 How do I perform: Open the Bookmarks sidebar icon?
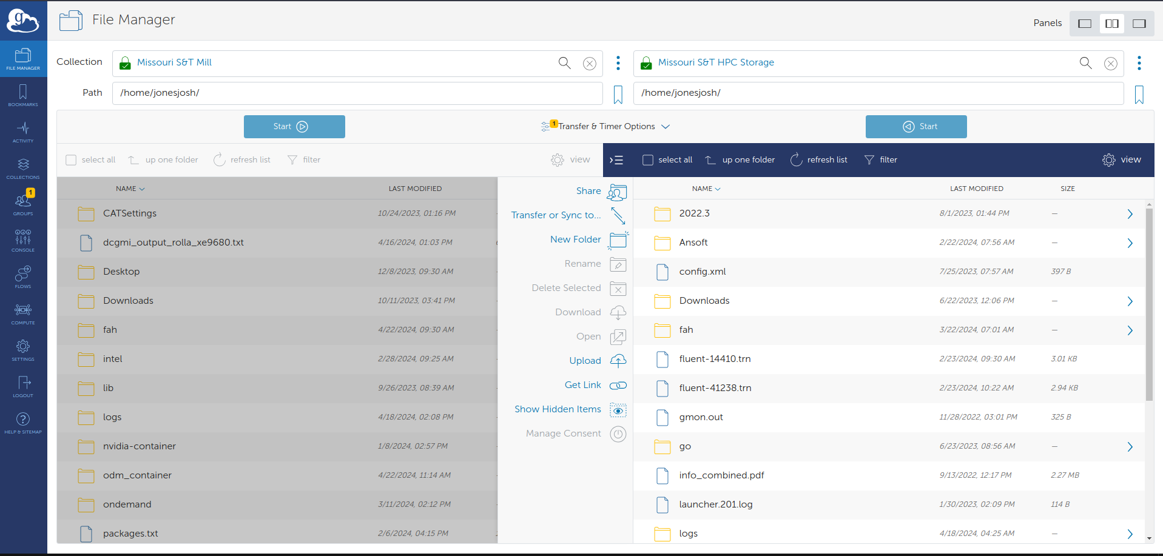(x=23, y=95)
